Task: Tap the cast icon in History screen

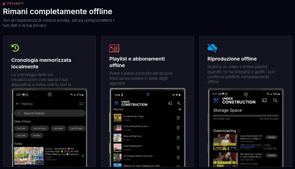Action: coord(81,104)
